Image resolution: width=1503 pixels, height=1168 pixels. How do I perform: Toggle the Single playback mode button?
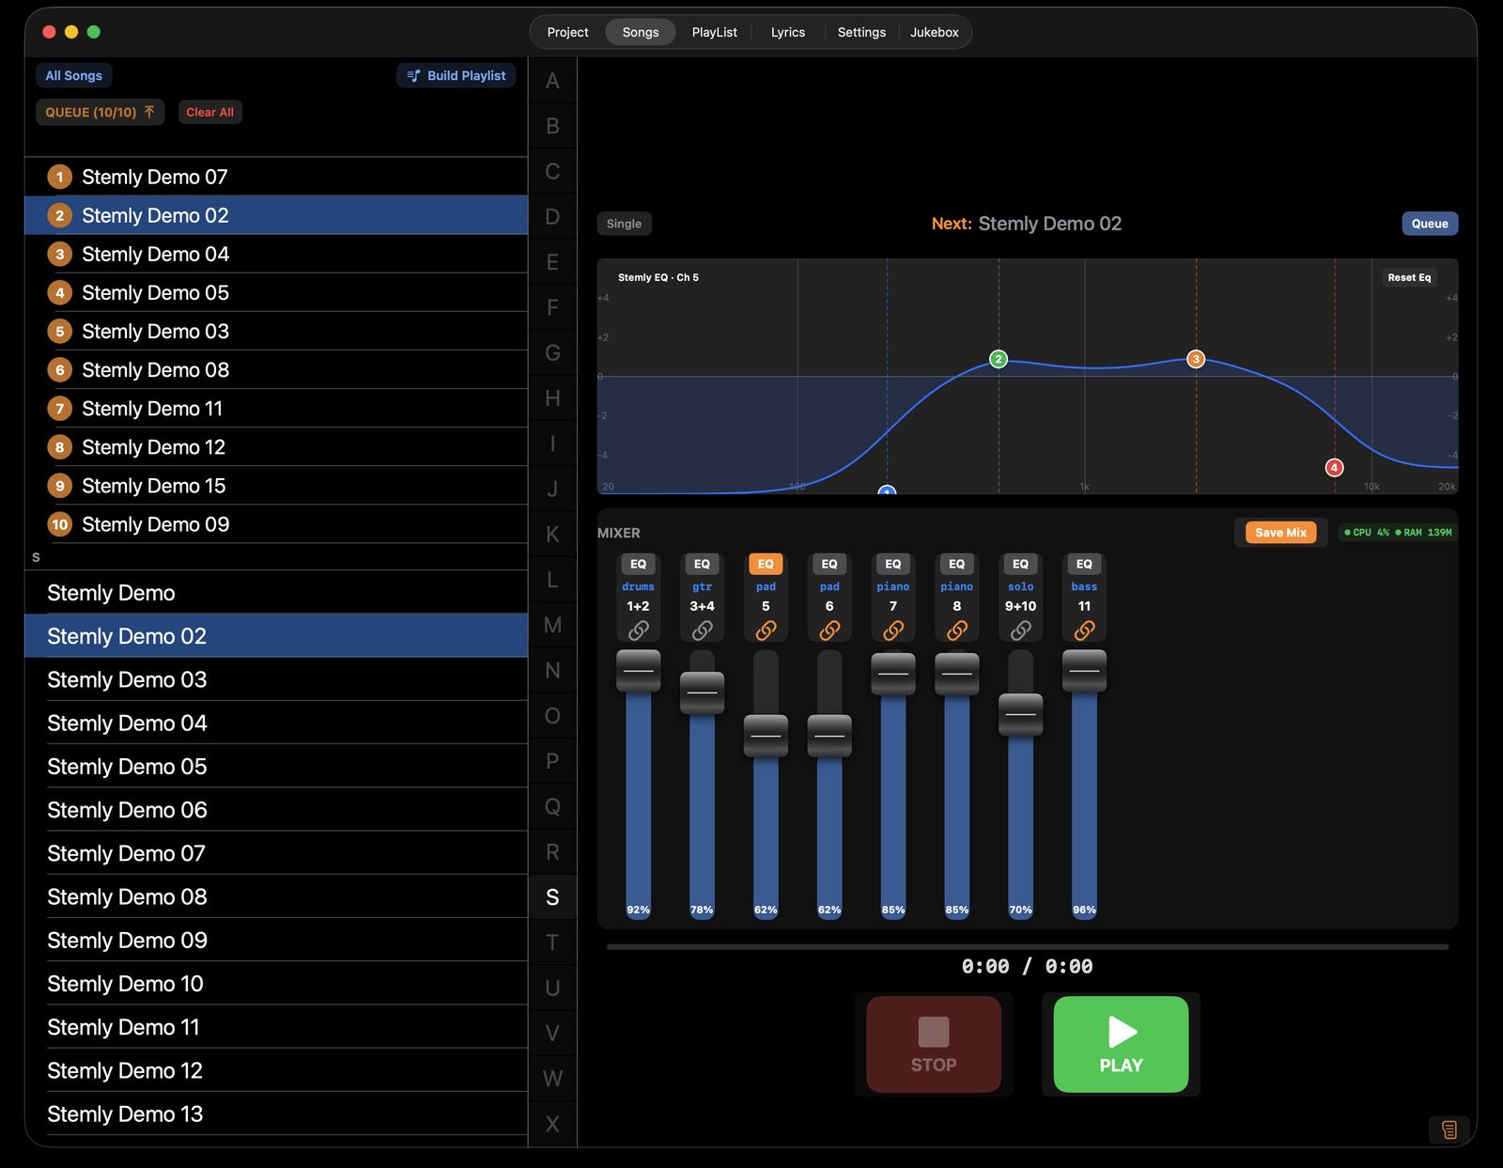point(624,224)
